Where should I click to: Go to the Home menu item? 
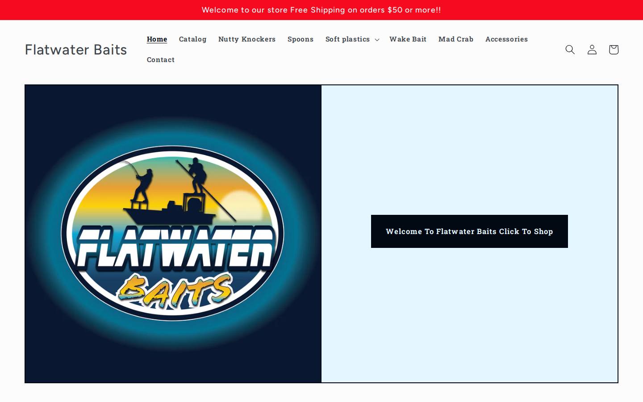point(157,39)
